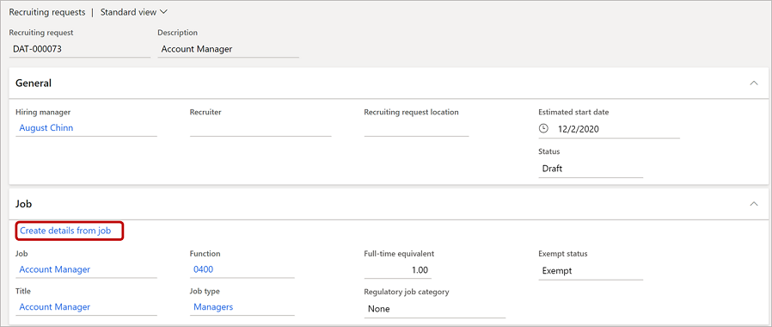Click the Description field Account Manager
Image resolution: width=772 pixels, height=327 pixels.
228,49
